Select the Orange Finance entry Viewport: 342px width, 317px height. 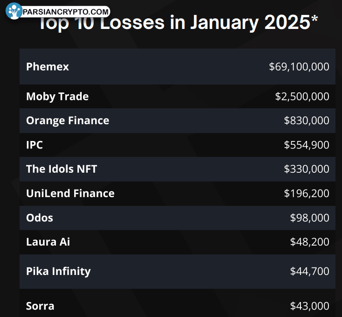point(68,120)
